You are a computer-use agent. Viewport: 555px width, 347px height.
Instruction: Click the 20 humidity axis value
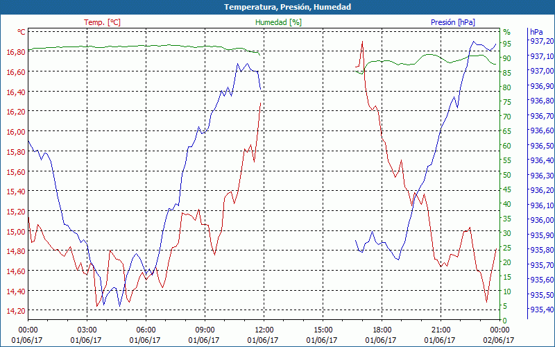pos(507,262)
